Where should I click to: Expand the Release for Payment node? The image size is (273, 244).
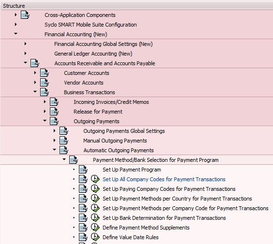tap(45, 112)
